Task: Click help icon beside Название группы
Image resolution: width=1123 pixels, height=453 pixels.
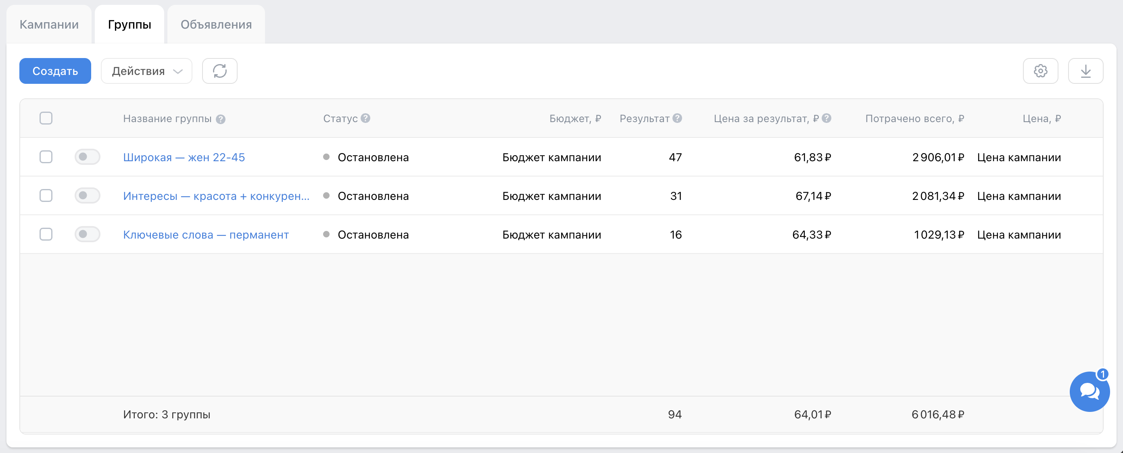Action: (221, 119)
